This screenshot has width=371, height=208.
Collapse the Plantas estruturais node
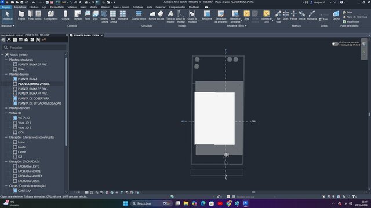[x=6, y=60]
